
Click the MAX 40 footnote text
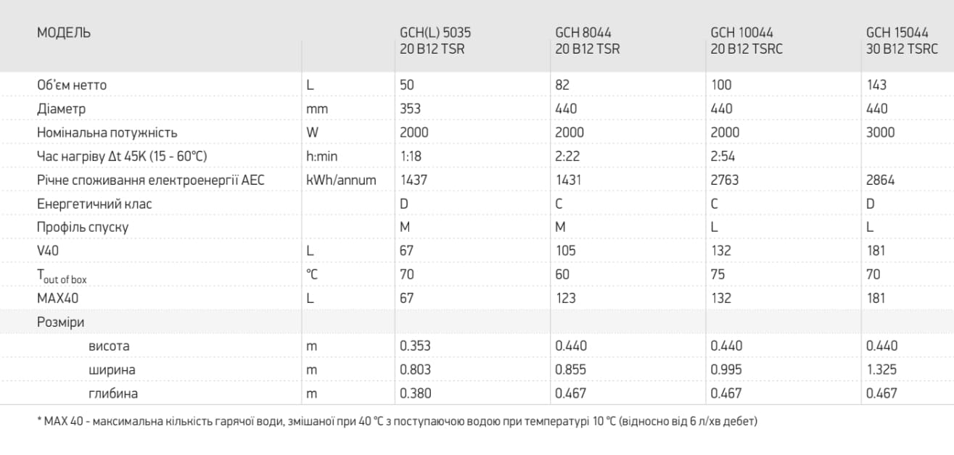397,421
